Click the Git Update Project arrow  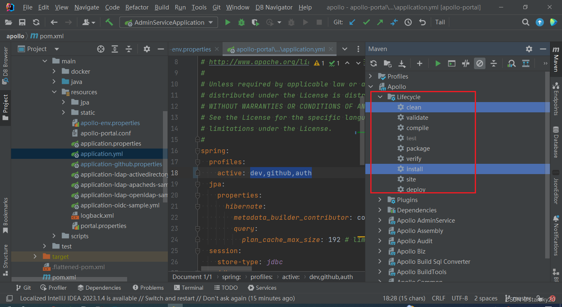(x=352, y=22)
